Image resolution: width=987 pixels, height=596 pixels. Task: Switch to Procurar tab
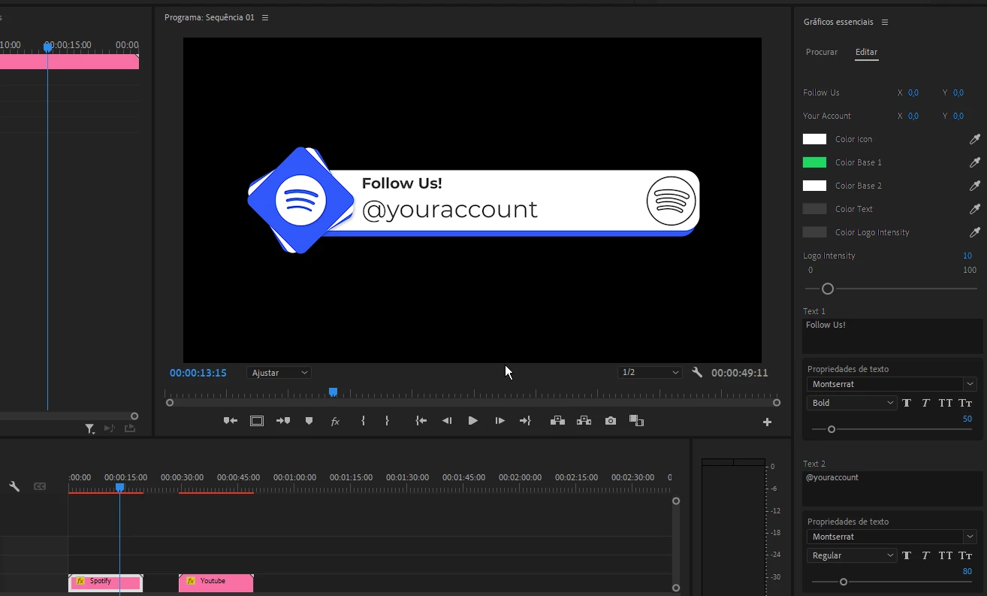pyautogui.click(x=822, y=52)
